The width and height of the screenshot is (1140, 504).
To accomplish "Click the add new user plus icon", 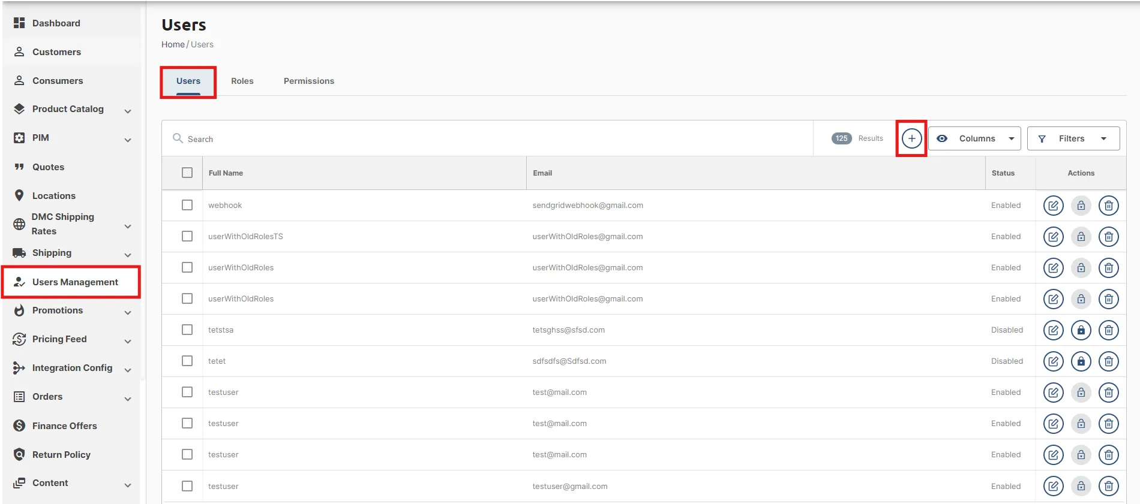I will pos(911,138).
